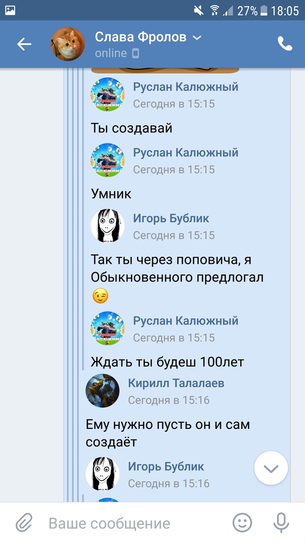
Task: Start a call with the phone icon
Action: (285, 44)
